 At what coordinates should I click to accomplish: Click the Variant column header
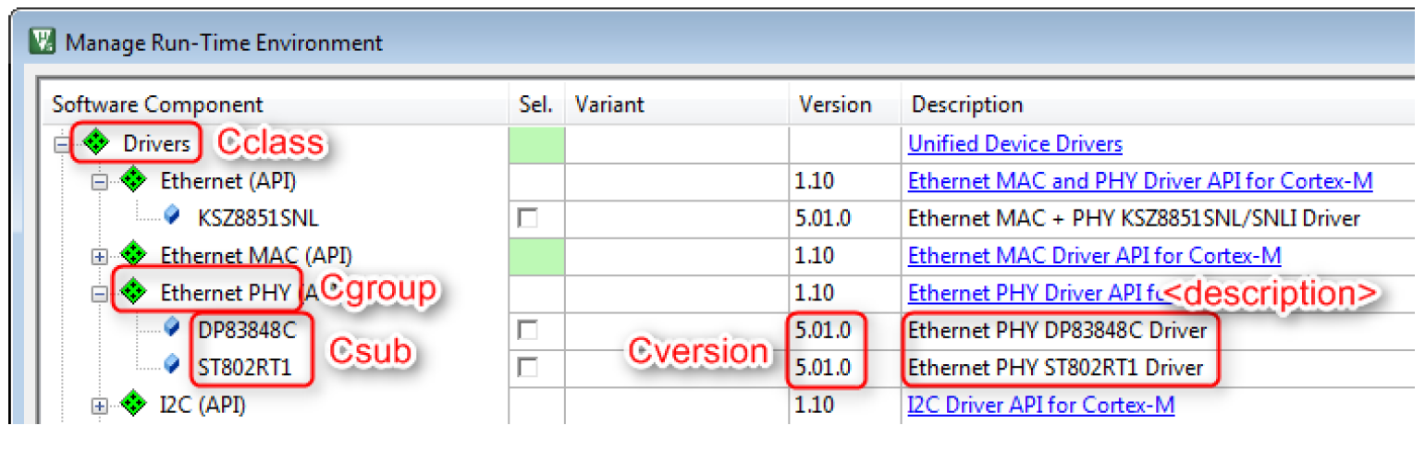608,104
